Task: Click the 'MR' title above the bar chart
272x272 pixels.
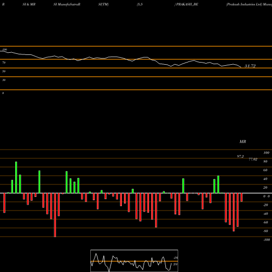Action: pyautogui.click(x=243, y=141)
